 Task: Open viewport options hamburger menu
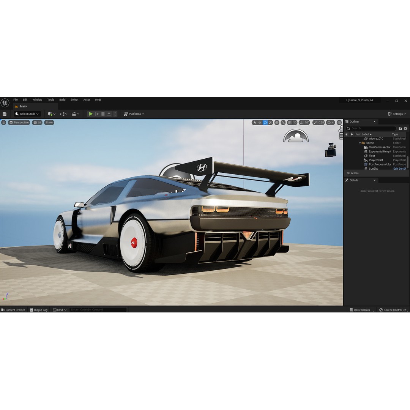(x=3, y=122)
